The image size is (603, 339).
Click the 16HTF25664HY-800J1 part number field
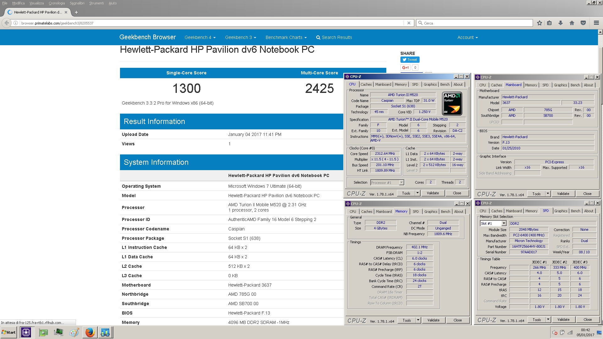tap(529, 246)
